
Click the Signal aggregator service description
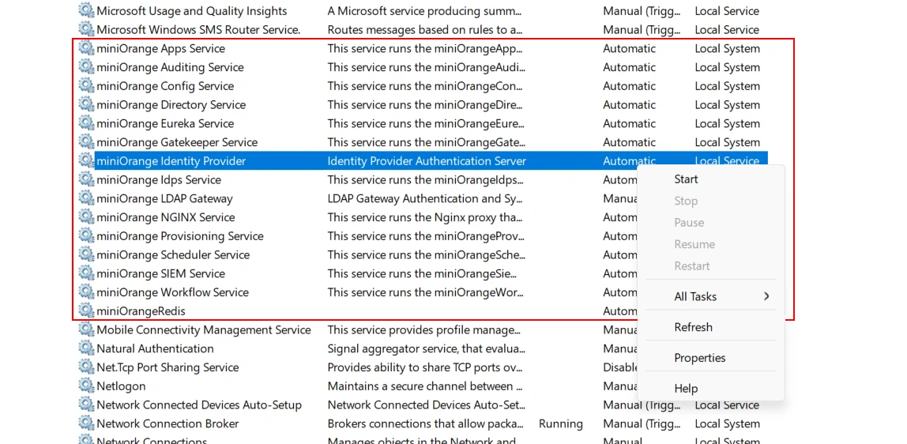click(x=427, y=348)
